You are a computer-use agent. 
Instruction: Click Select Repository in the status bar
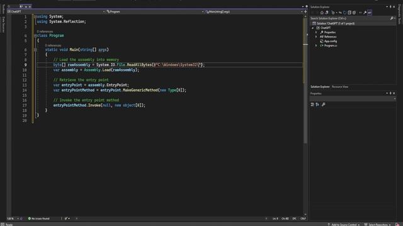[x=378, y=225]
